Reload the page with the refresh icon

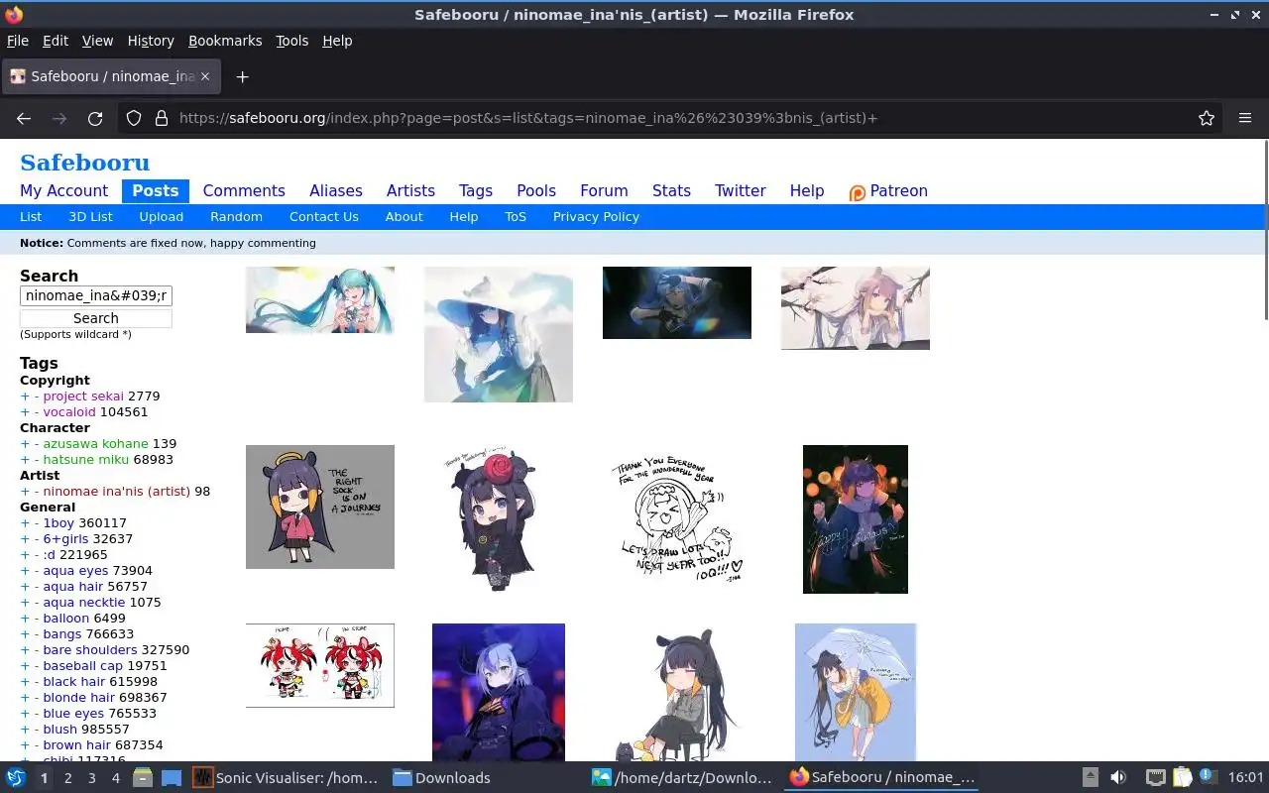click(95, 118)
